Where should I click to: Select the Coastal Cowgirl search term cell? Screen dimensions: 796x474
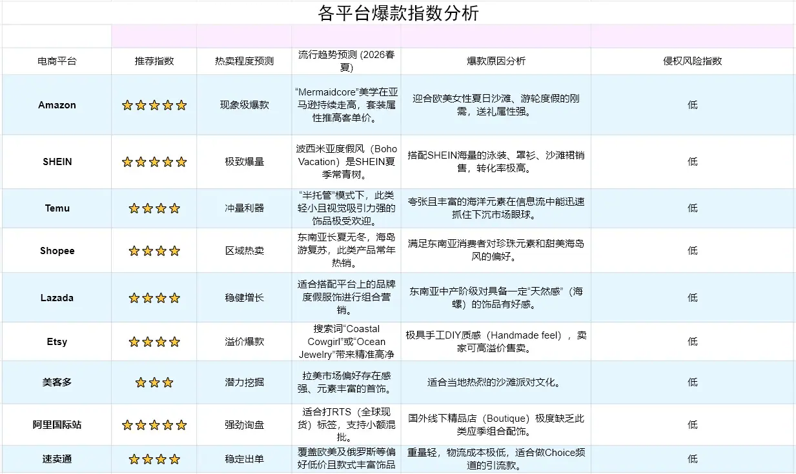[x=346, y=342]
